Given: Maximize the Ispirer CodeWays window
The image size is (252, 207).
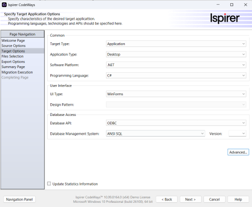Looking at the screenshot, I should (232, 5).
